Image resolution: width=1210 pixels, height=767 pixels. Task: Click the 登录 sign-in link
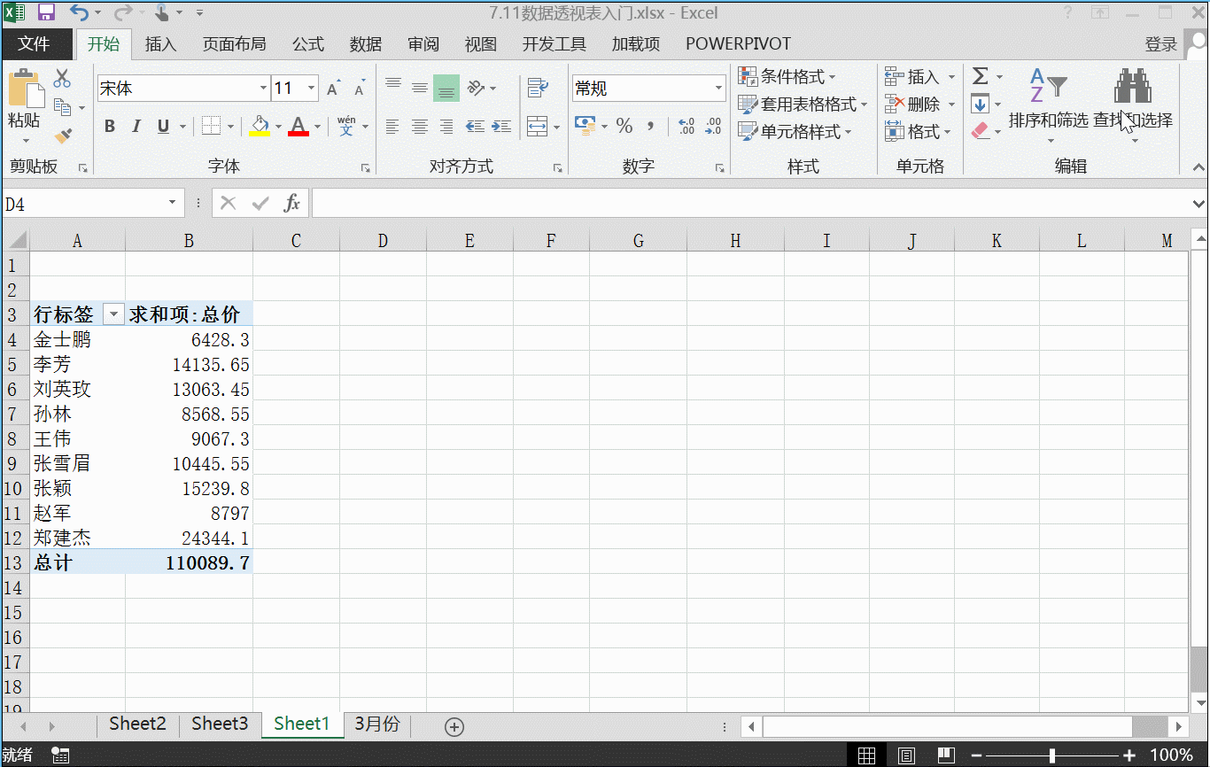[1160, 43]
